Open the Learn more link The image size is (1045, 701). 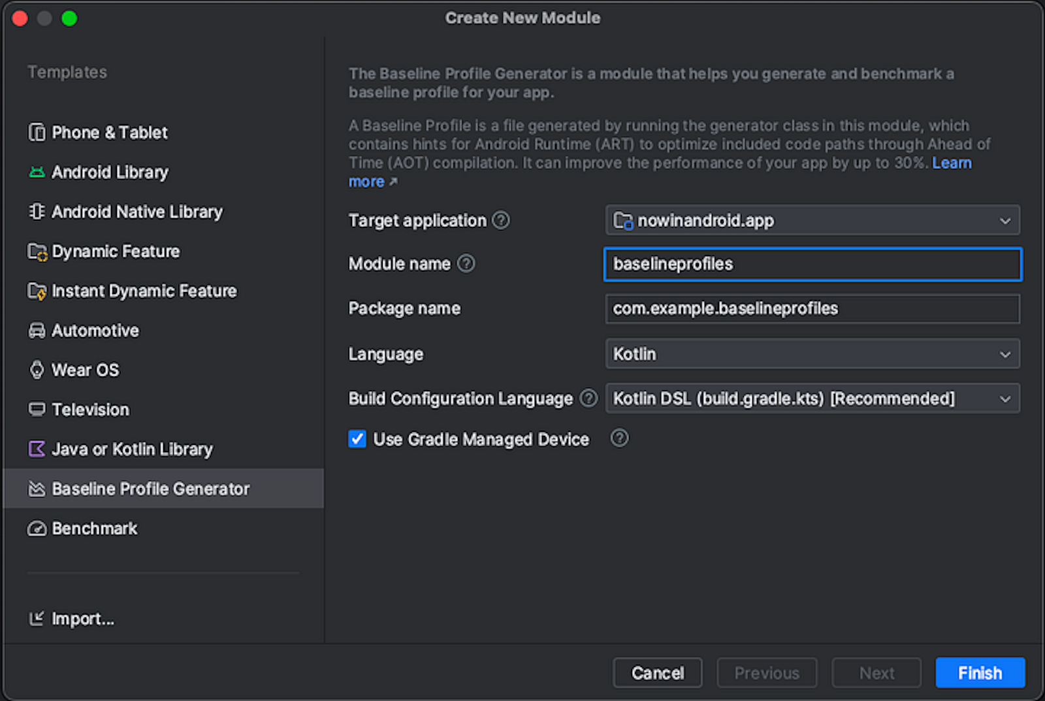click(x=952, y=163)
